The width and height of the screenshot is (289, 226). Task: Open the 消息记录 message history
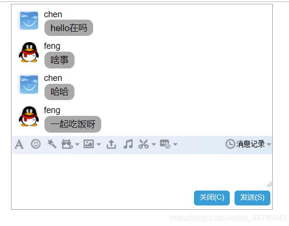point(250,144)
